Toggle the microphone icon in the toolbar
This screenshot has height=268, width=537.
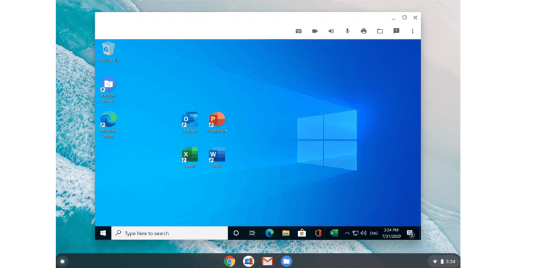[x=348, y=31]
